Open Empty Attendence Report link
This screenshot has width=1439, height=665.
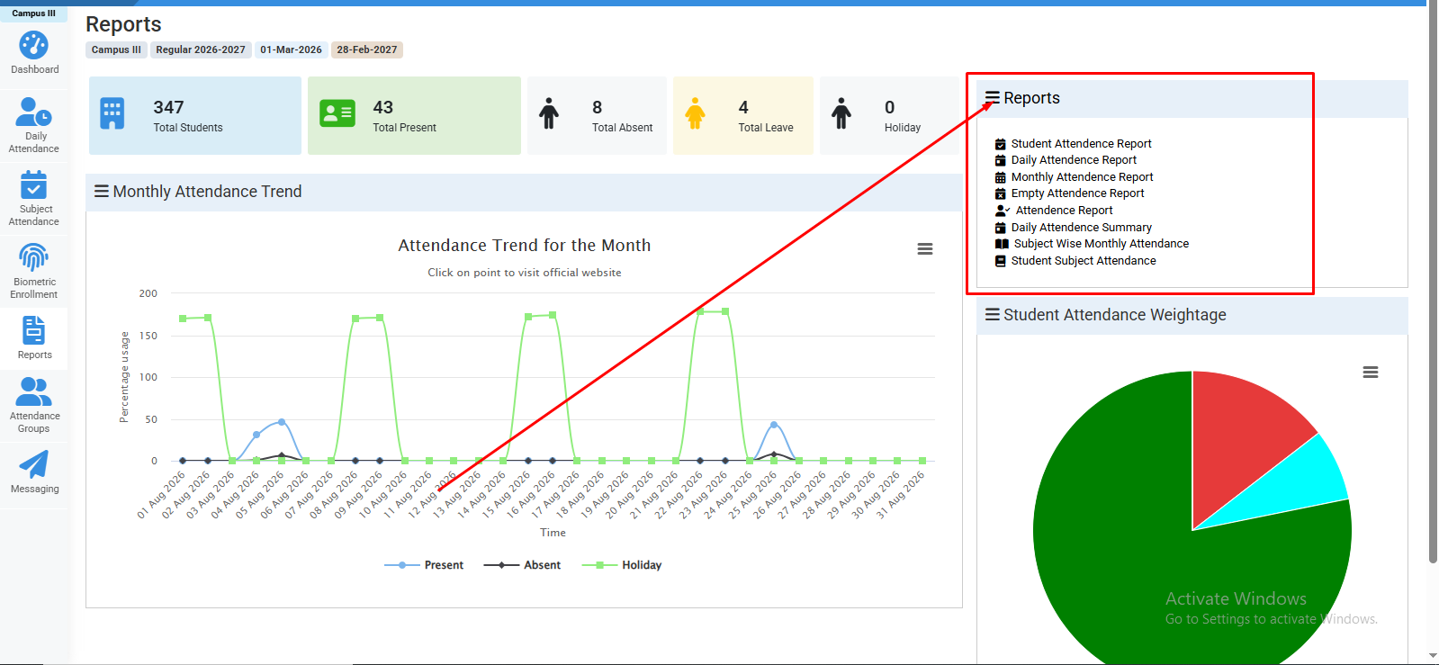pos(1077,193)
